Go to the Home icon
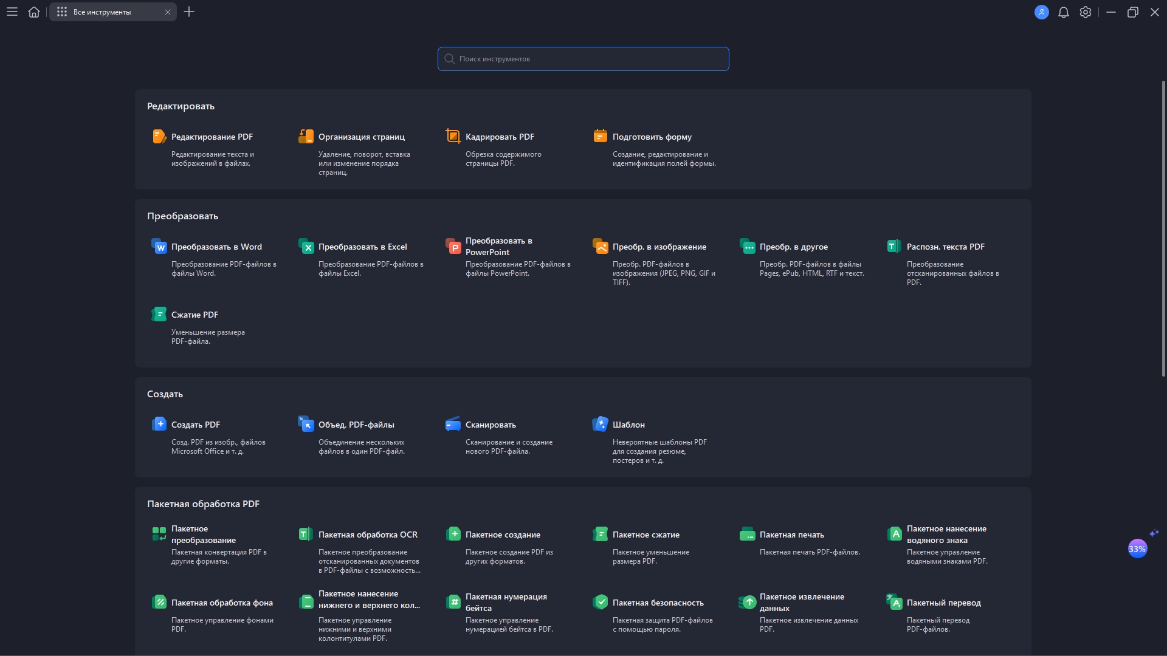Screen dimensions: 1167x656 (x=34, y=12)
